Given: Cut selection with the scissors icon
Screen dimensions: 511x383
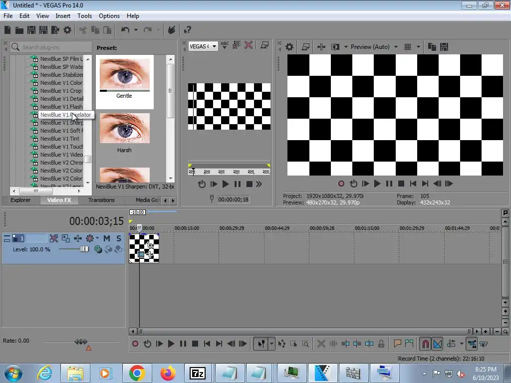Looking at the screenshot, I should click(83, 30).
